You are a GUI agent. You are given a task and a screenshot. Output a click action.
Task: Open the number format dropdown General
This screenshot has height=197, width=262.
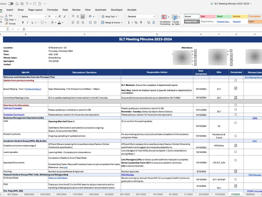(154, 17)
